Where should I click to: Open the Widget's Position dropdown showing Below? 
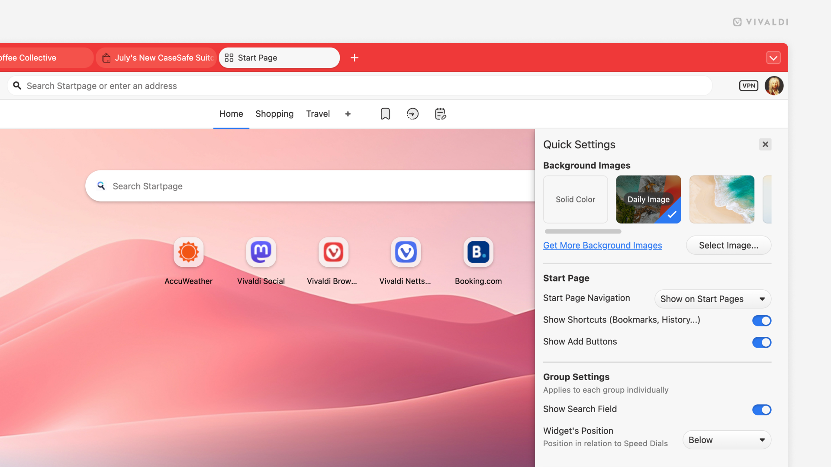727,439
